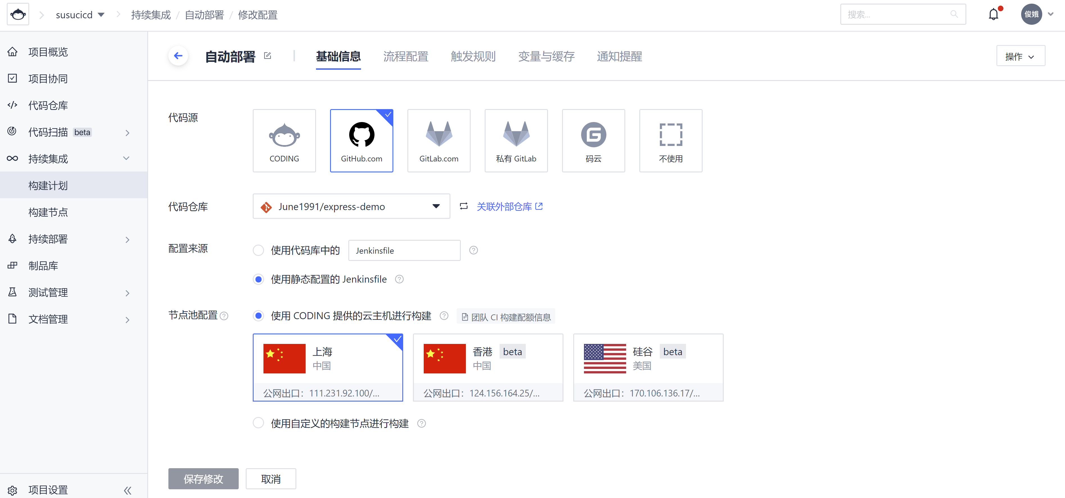
Task: Choose GitLab.com code source
Action: point(439,141)
